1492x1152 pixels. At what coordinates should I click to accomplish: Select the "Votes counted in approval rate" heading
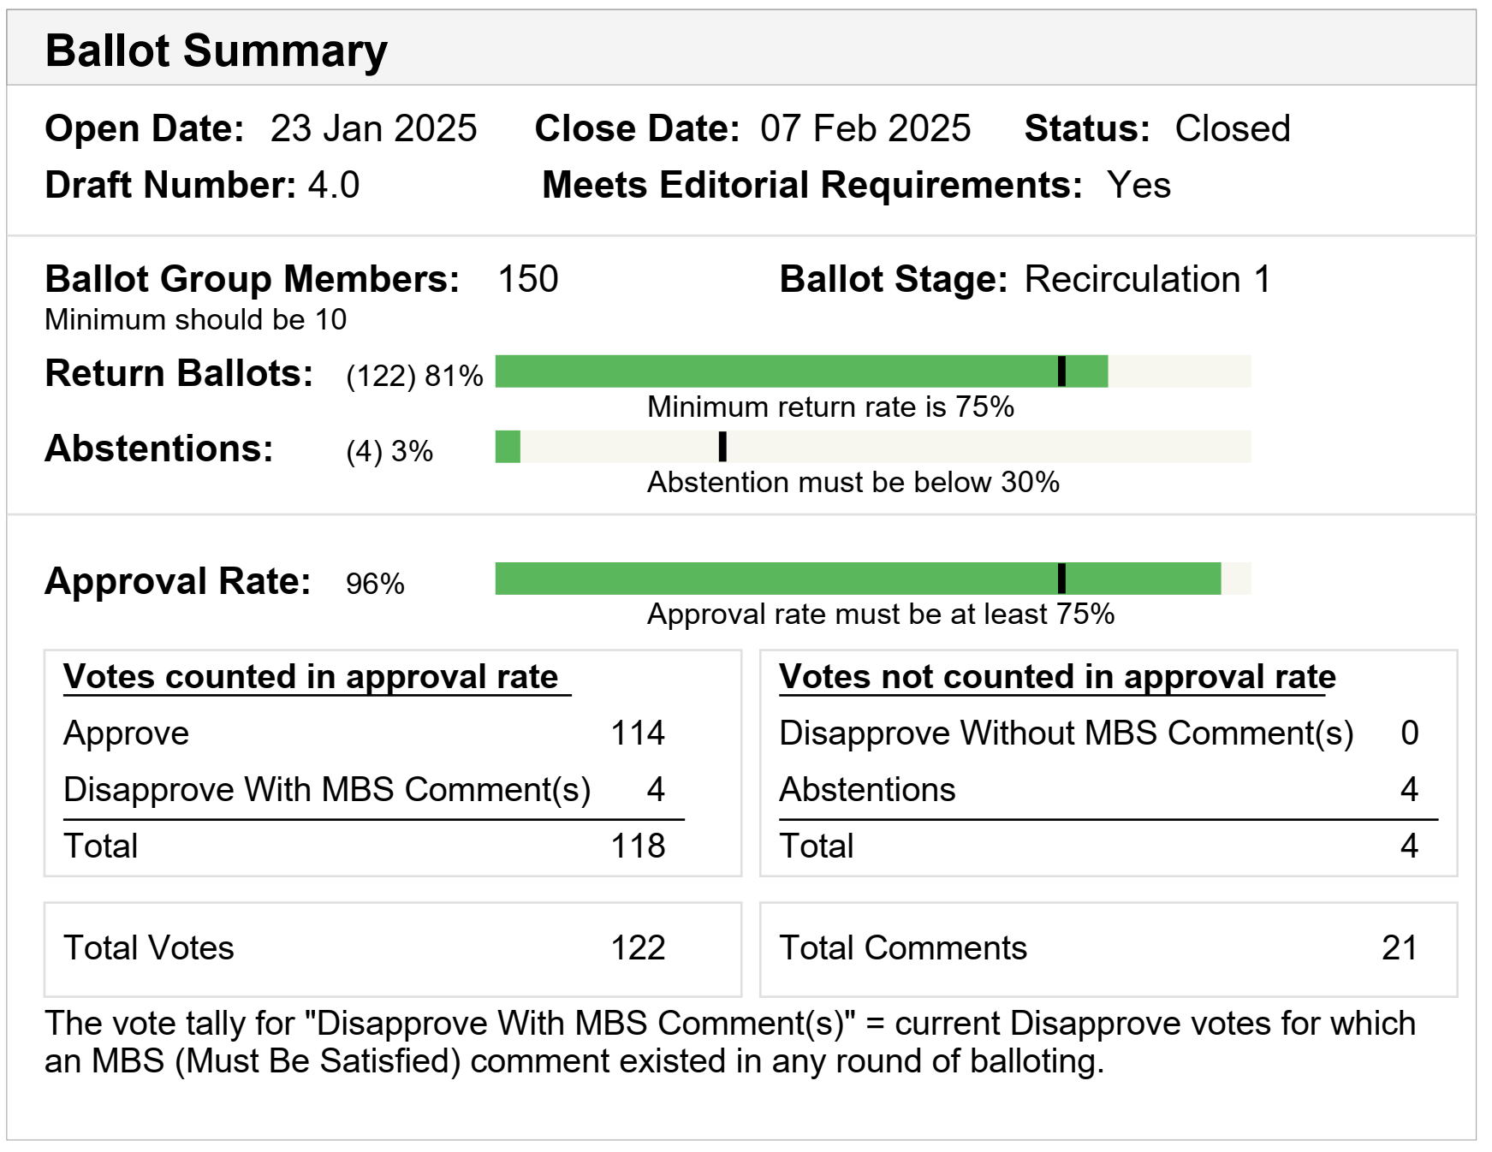[x=312, y=677]
